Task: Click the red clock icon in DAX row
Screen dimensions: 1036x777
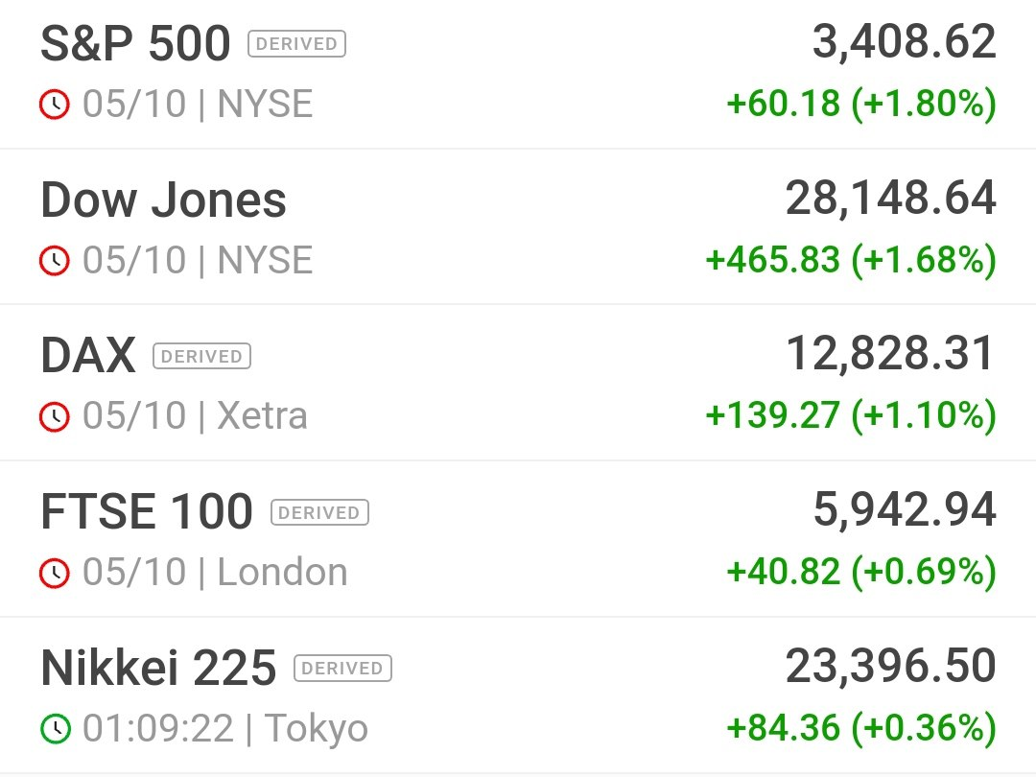Action: pos(54,416)
